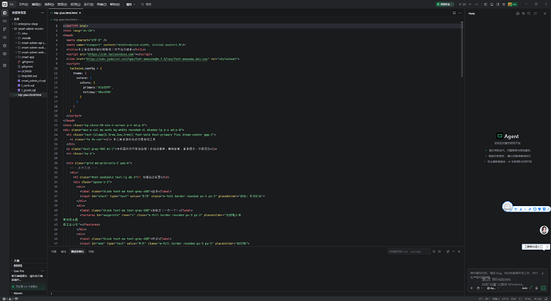The width and height of the screenshot is (551, 301).
Task: Send the message with the green send button
Action: pos(543,288)
